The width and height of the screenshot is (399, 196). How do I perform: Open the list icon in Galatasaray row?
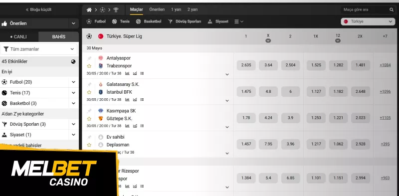point(142,100)
